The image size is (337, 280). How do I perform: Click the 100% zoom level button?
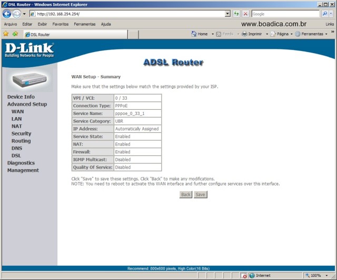pos(314,275)
